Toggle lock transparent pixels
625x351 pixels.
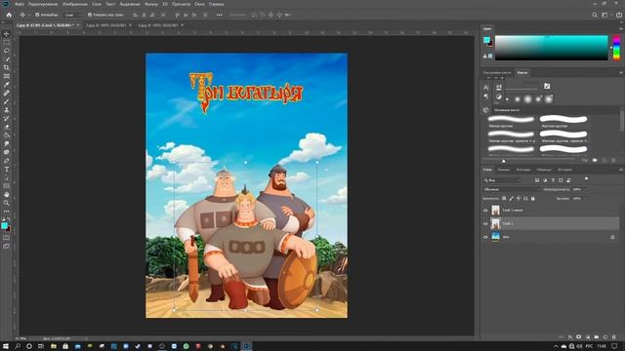tap(504, 198)
